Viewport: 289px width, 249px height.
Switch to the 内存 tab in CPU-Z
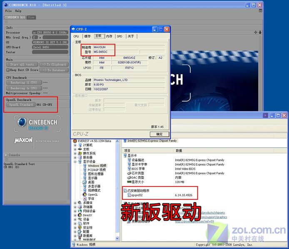109,37
